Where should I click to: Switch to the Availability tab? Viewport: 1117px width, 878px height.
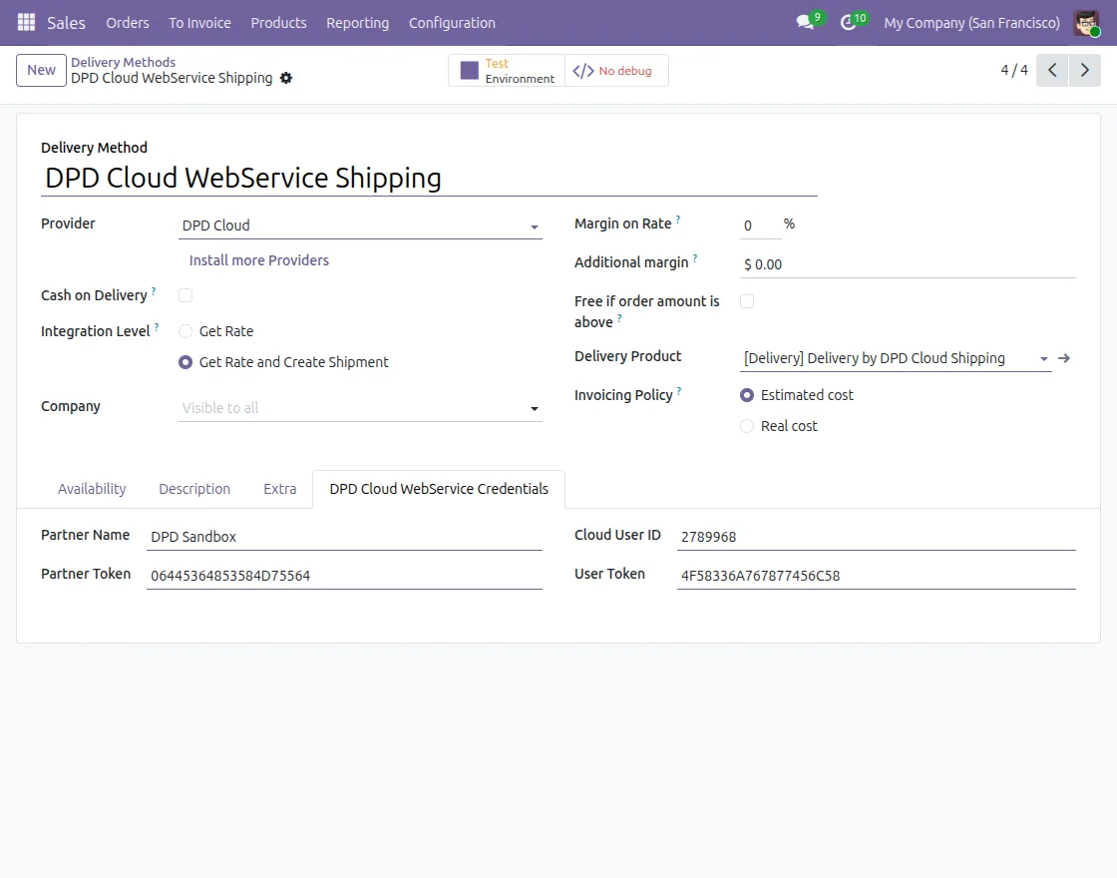[91, 489]
